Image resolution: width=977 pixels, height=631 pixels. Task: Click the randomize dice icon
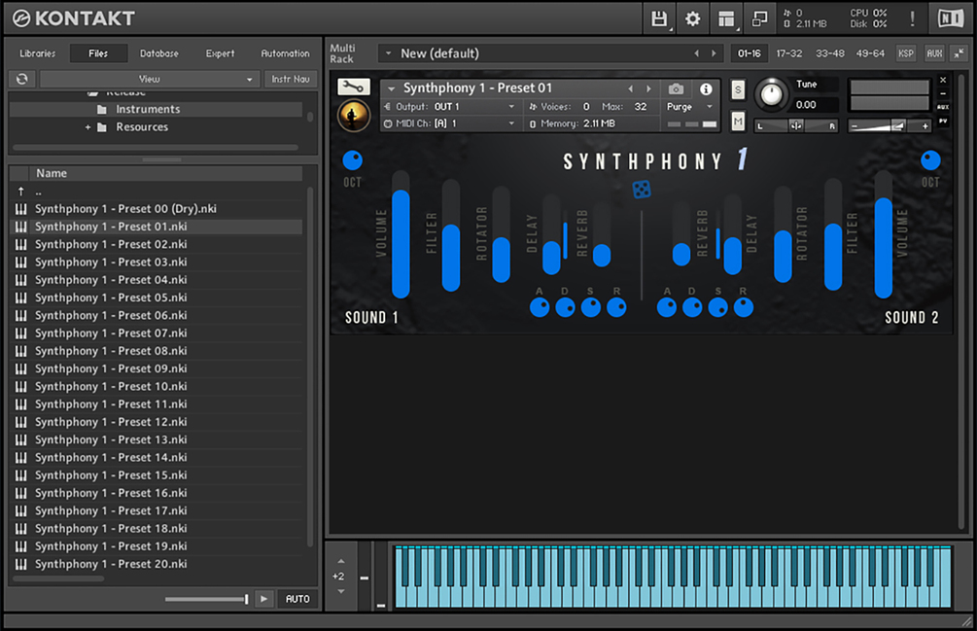[x=642, y=190]
